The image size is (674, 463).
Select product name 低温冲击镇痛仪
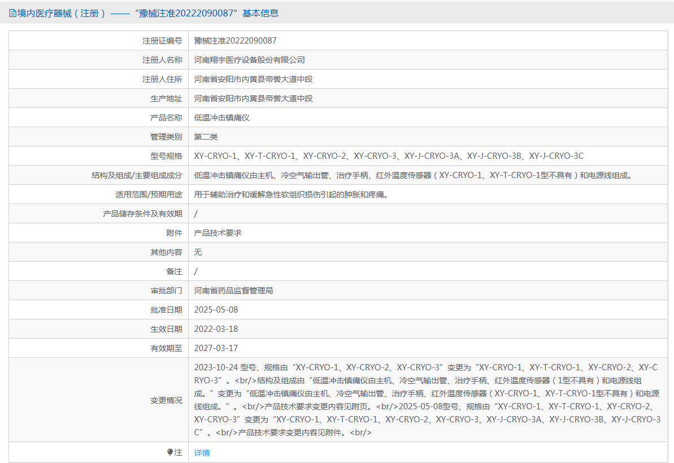(x=222, y=118)
